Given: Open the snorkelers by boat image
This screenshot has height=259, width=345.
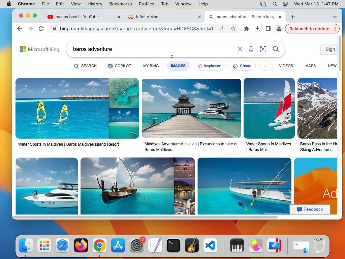Looking at the screenshot, I should (245, 186).
